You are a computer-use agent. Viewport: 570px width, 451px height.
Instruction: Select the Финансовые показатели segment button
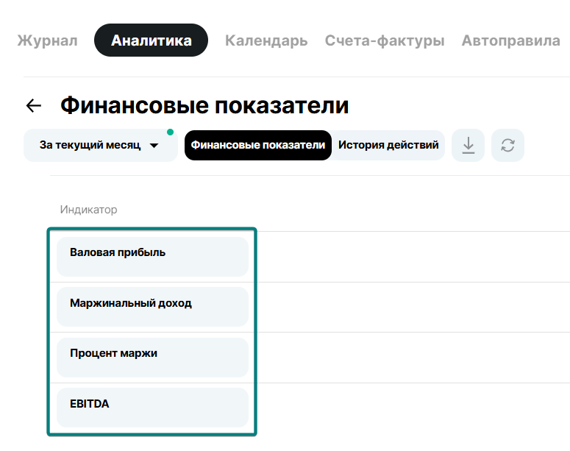tap(258, 146)
